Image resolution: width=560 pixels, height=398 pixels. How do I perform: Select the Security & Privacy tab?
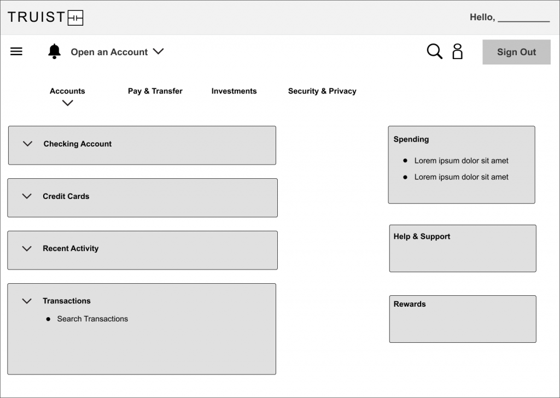pos(322,91)
